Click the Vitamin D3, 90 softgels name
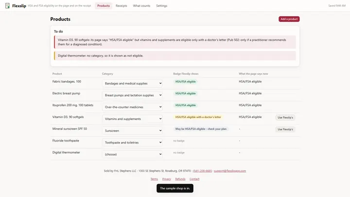 pyautogui.click(x=68, y=117)
